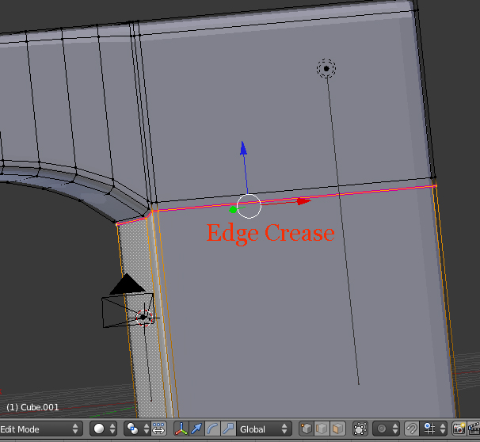Image resolution: width=480 pixels, height=442 pixels.
Task: Click the blue Z-axis manipulator arrow
Action: pyautogui.click(x=243, y=148)
